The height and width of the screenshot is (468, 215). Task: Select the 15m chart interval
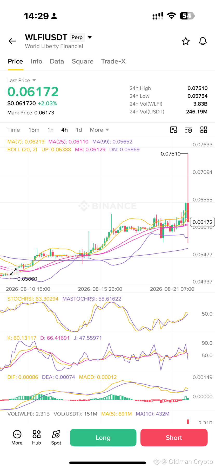pyautogui.click(x=34, y=130)
